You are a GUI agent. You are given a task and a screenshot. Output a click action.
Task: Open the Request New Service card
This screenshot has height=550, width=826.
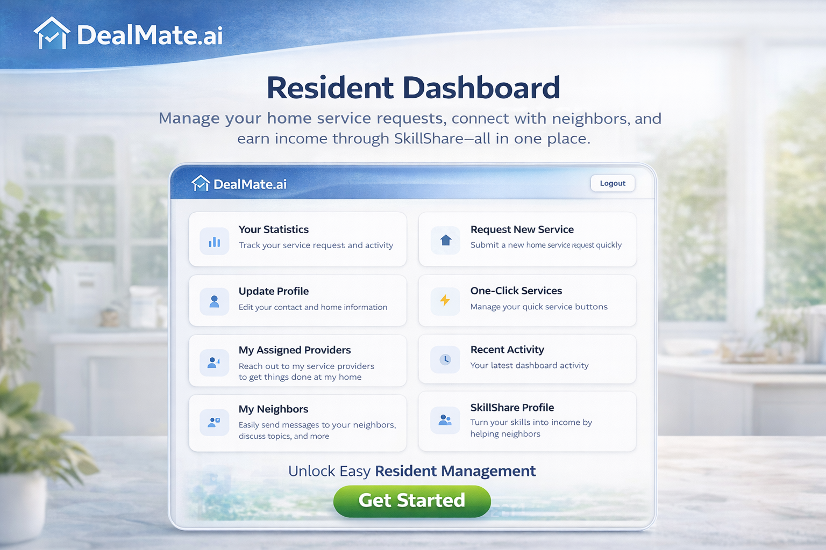pos(526,240)
